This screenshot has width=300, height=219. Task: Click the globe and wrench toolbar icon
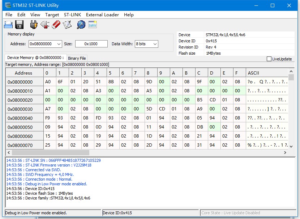(x=81, y=25)
